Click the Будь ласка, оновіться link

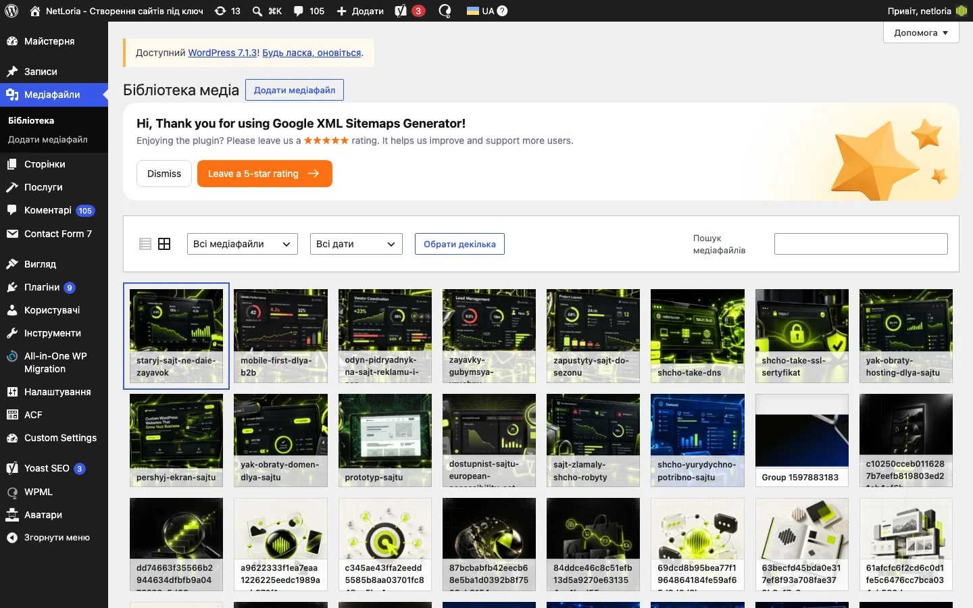point(311,53)
